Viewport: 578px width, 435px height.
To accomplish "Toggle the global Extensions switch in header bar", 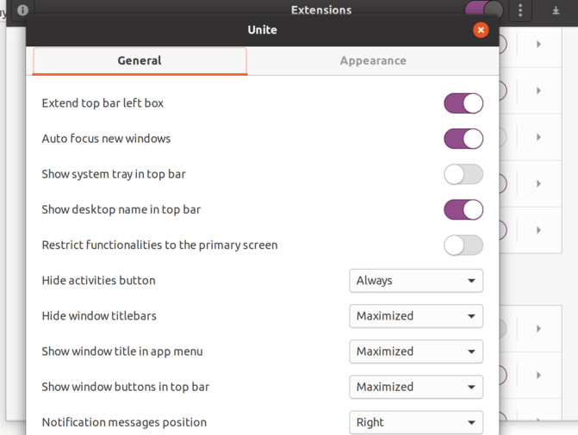I will pyautogui.click(x=484, y=9).
